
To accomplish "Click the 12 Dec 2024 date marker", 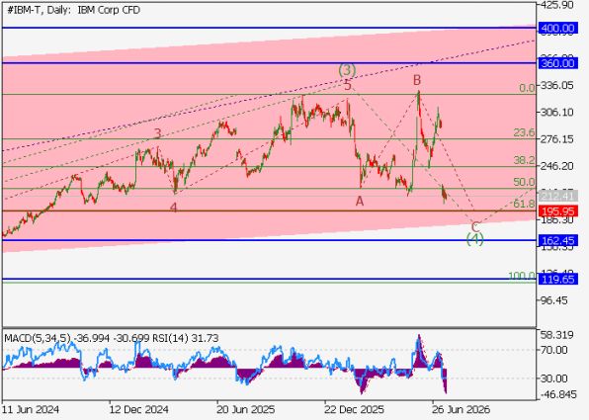I will 138,409.
